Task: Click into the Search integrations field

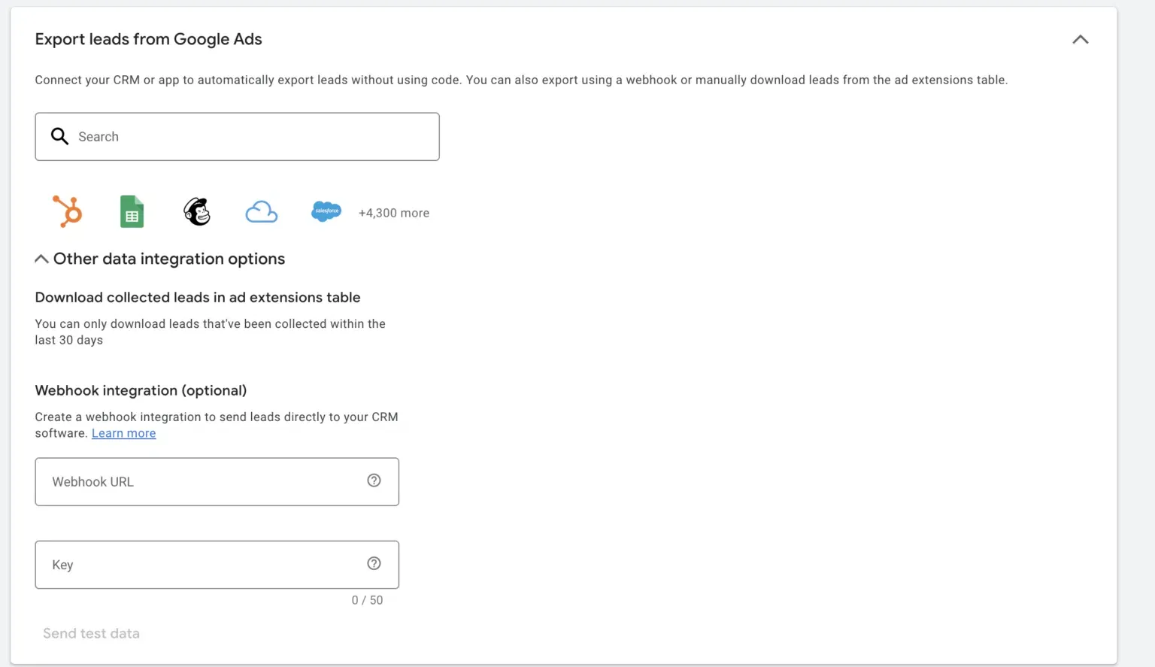Action: [x=237, y=136]
